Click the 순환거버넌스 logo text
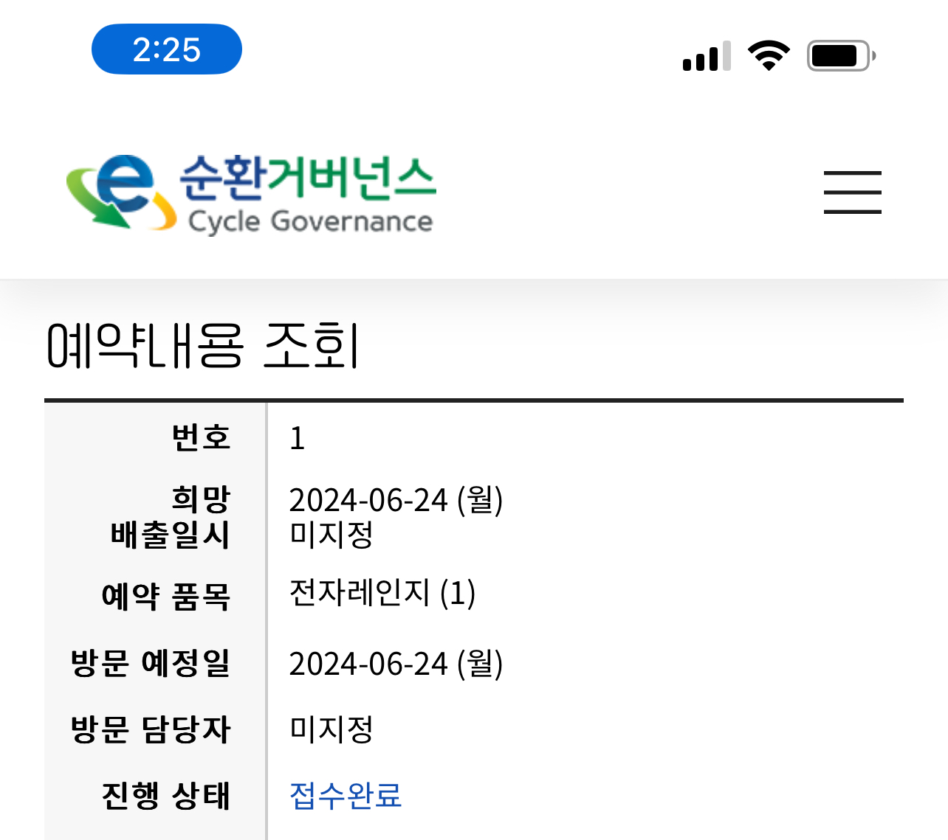This screenshot has height=840, width=948. [x=308, y=178]
